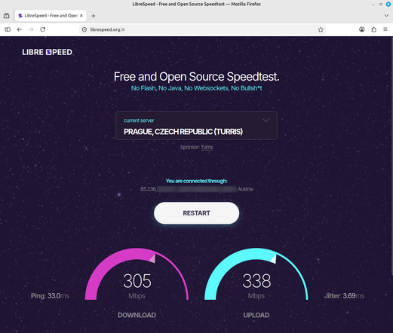Open the Turris sponsor link
Screen dimensions: 393x333
pos(207,147)
